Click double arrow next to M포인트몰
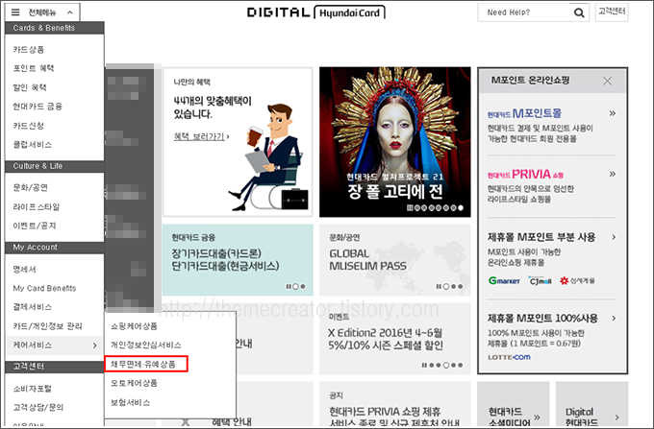The height and width of the screenshot is (429, 654). [x=613, y=113]
